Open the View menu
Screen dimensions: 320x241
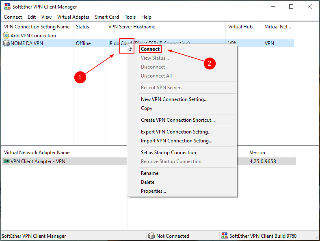46,17
